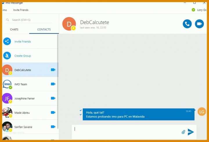Switch to the CONTACTS tab
This screenshot has height=142, width=209.
[44, 29]
